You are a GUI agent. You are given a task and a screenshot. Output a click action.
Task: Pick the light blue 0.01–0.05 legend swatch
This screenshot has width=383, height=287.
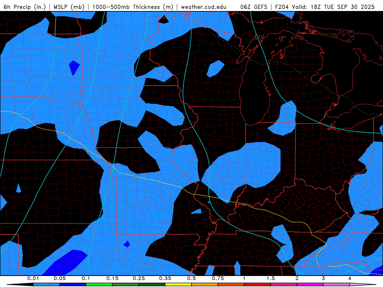(46, 285)
